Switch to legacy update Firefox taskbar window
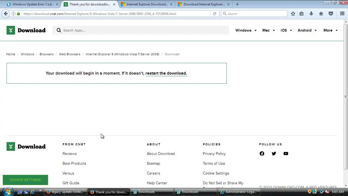348x196 pixels. [x=65, y=192]
